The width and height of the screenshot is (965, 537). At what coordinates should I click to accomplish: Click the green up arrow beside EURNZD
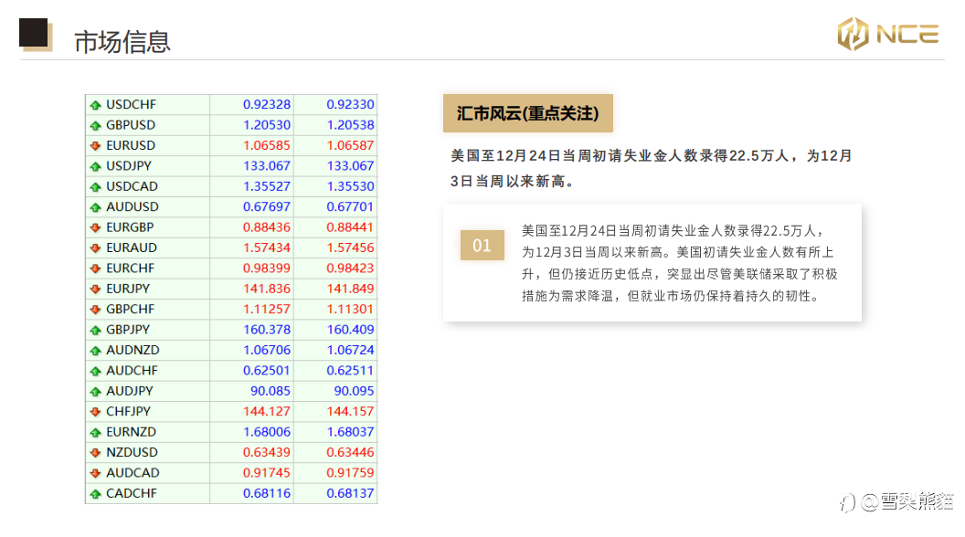[x=95, y=432]
